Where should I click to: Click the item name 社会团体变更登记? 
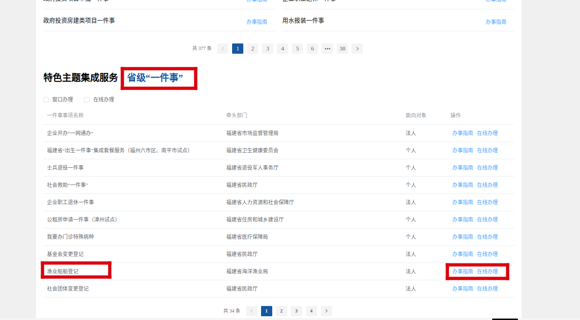tap(68, 289)
